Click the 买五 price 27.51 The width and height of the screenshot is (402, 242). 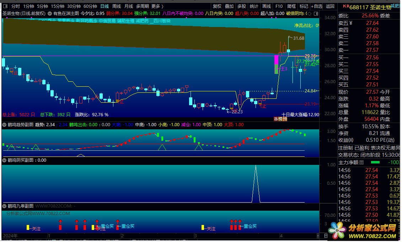point(372,85)
